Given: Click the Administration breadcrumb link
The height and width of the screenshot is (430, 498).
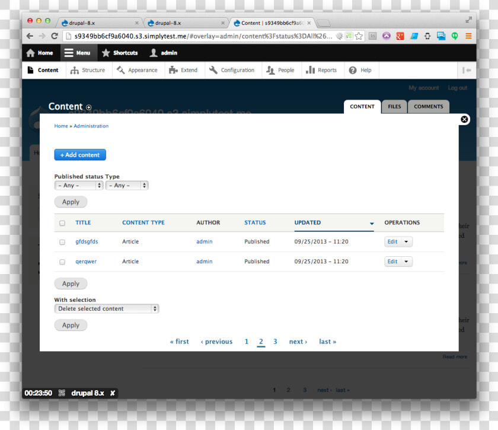Looking at the screenshot, I should pyautogui.click(x=91, y=126).
